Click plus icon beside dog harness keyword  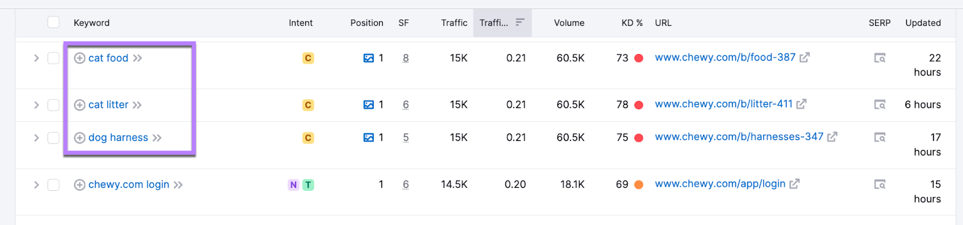79,138
